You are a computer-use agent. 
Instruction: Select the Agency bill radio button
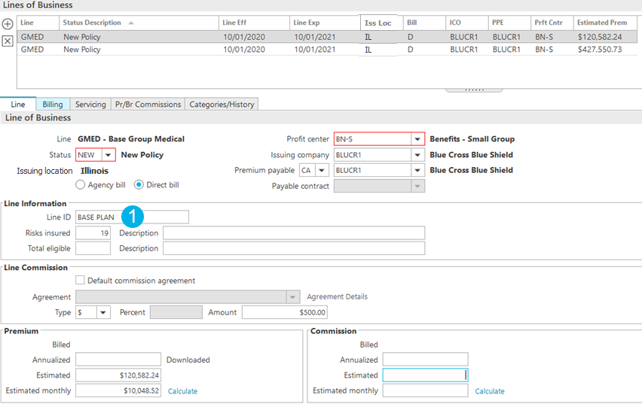pyautogui.click(x=81, y=185)
